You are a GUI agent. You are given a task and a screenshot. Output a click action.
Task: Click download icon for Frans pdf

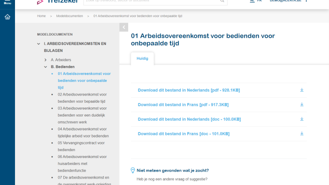pos(302,104)
